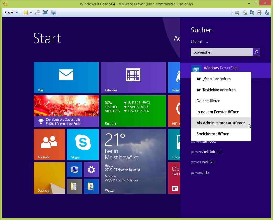Click the Start heading text
This screenshot has height=220, width=273.
(x=47, y=38)
